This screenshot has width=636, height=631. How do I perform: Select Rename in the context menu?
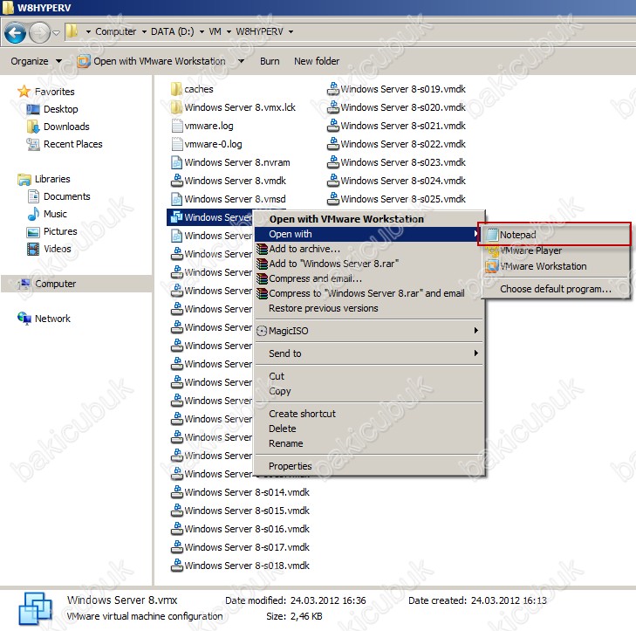point(286,443)
